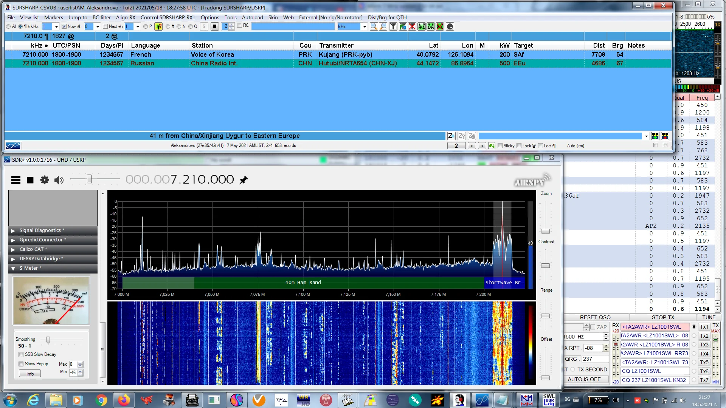
Task: Click the S-Meter Info button
Action: 30,374
